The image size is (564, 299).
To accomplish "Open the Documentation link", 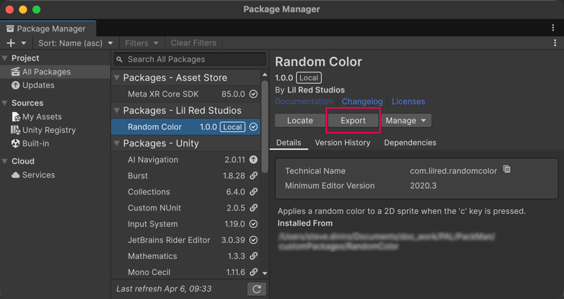I will click(304, 102).
